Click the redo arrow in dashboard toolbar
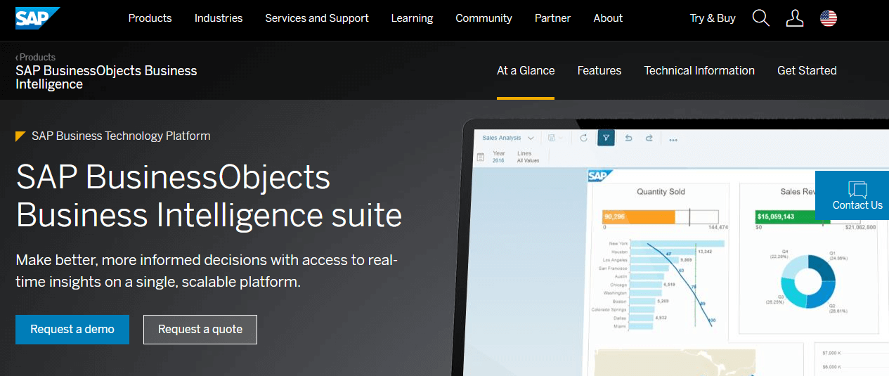Image resolution: width=889 pixels, height=376 pixels. tap(649, 138)
